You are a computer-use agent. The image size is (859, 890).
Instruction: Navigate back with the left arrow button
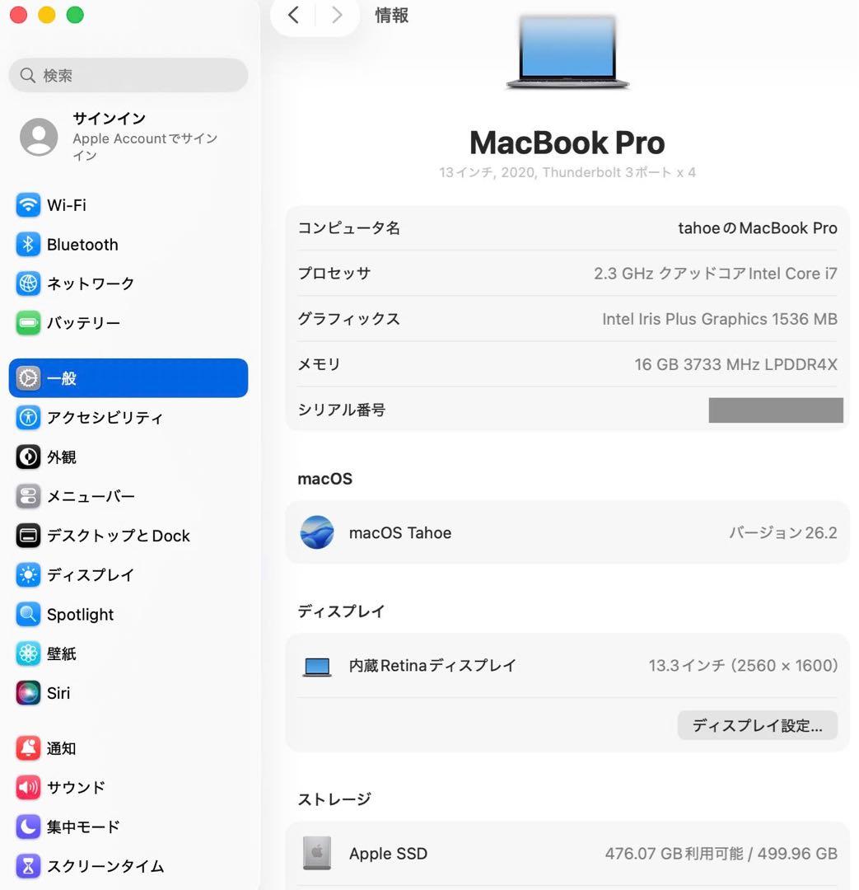(293, 15)
